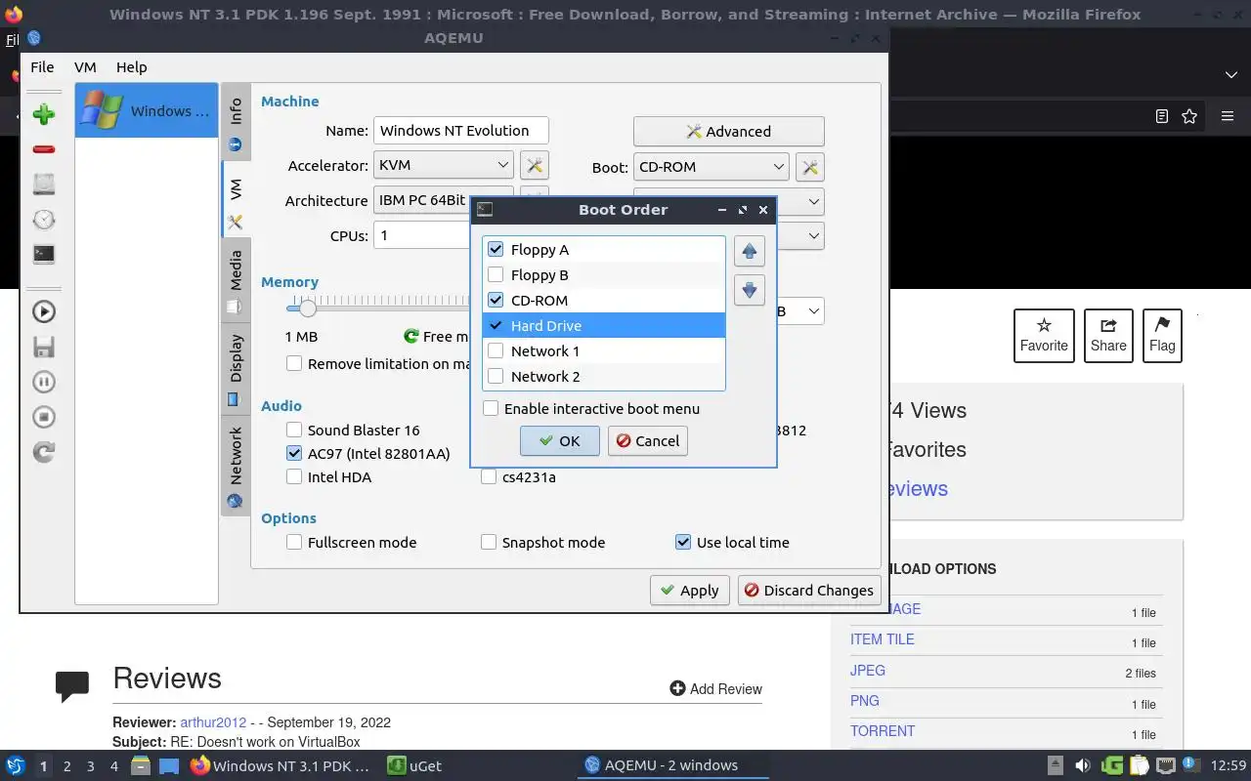Image resolution: width=1251 pixels, height=781 pixels.
Task: Open the Boot CD-ROM dropdown
Action: pos(711,167)
